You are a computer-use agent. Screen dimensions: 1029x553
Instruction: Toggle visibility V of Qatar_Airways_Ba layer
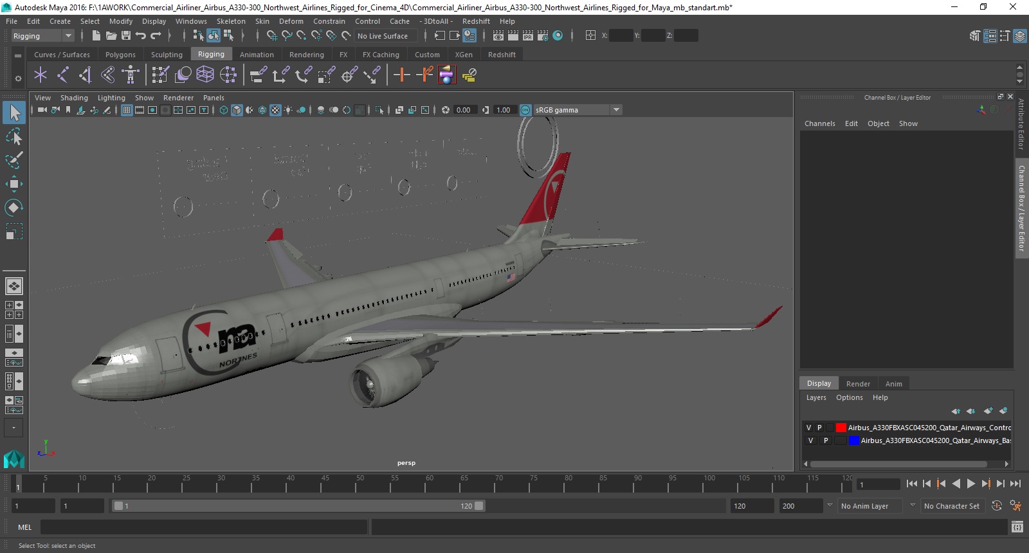coord(810,440)
